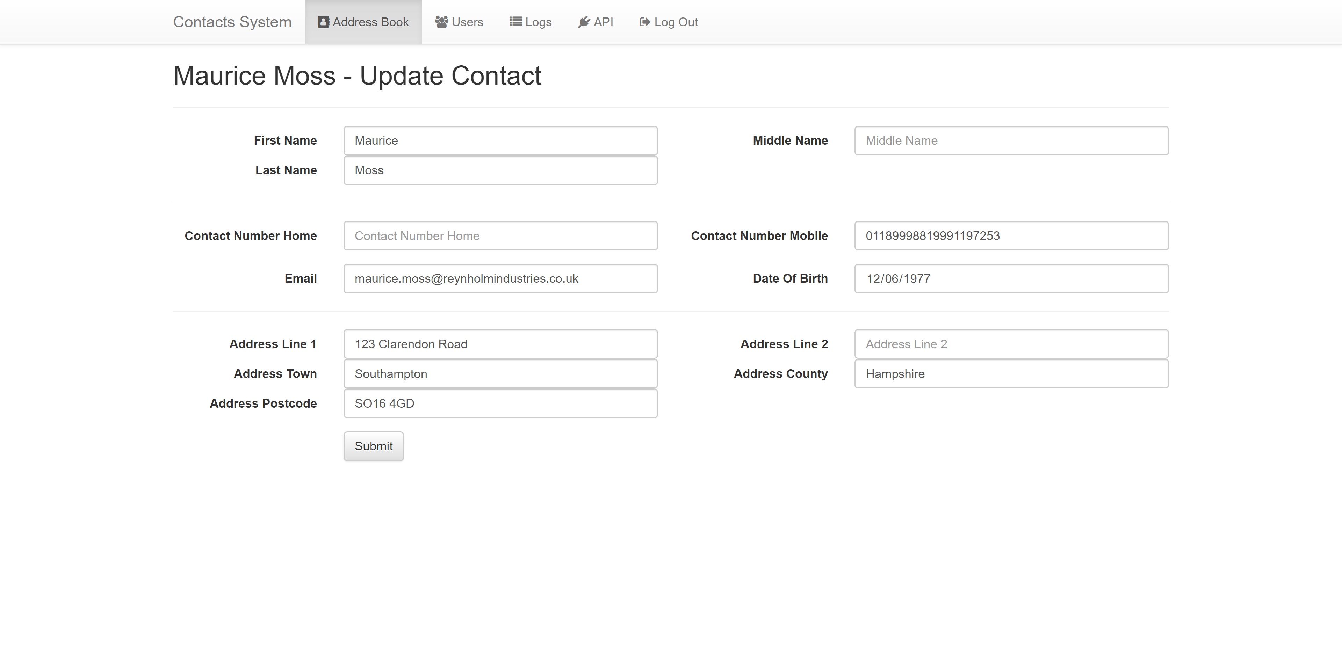1342x662 pixels.
Task: Open the Contacts System home link
Action: [x=232, y=22]
